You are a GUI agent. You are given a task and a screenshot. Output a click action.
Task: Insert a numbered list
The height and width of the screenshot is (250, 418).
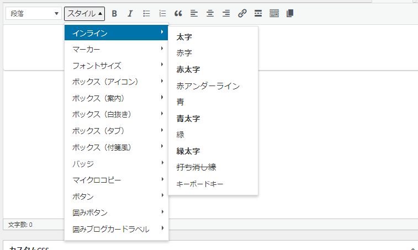tap(162, 13)
